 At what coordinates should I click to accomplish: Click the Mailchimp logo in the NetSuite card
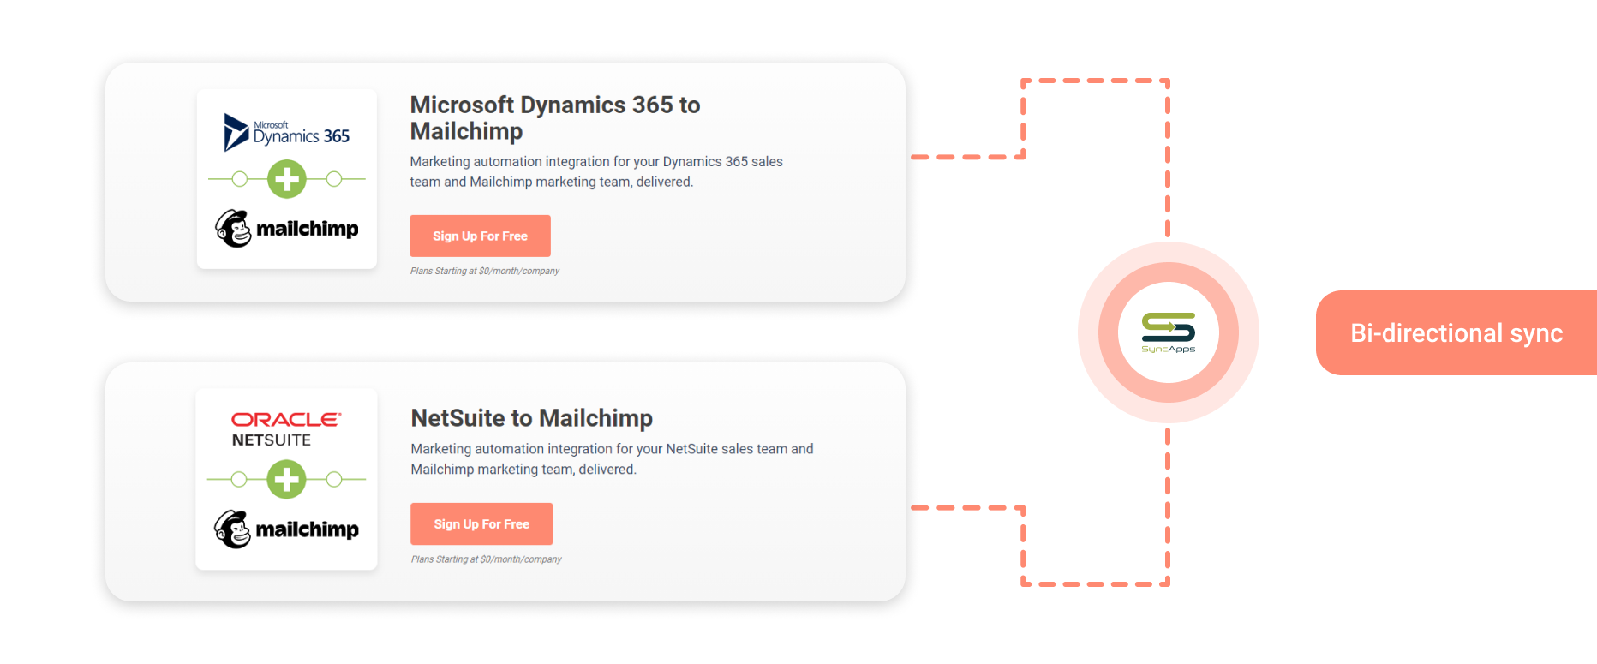coord(287,529)
